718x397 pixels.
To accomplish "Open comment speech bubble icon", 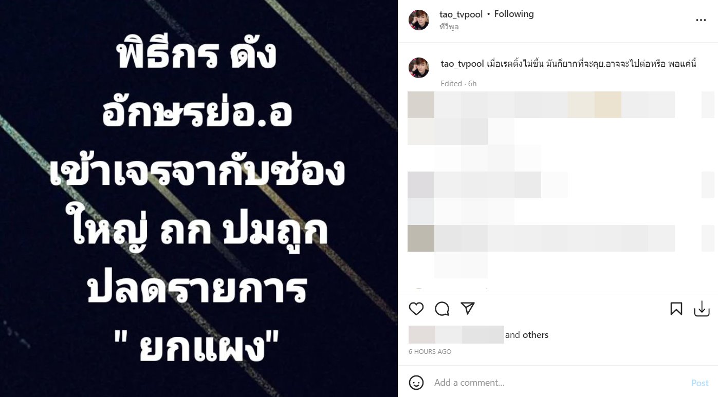I will tap(442, 309).
